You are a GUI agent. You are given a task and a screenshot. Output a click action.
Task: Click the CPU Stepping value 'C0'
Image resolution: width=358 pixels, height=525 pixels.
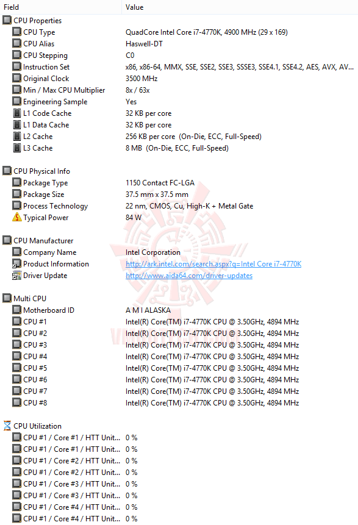pyautogui.click(x=130, y=55)
